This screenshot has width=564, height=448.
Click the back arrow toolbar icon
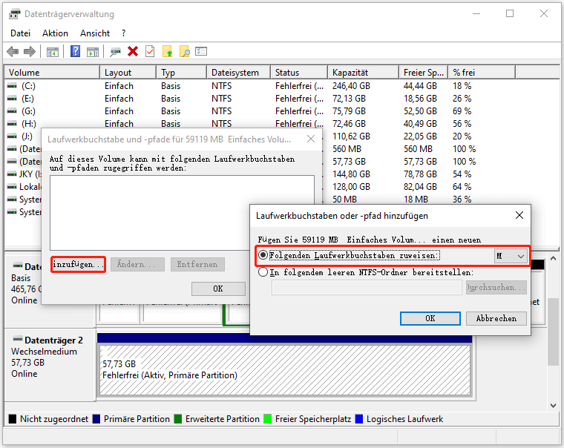(13, 51)
